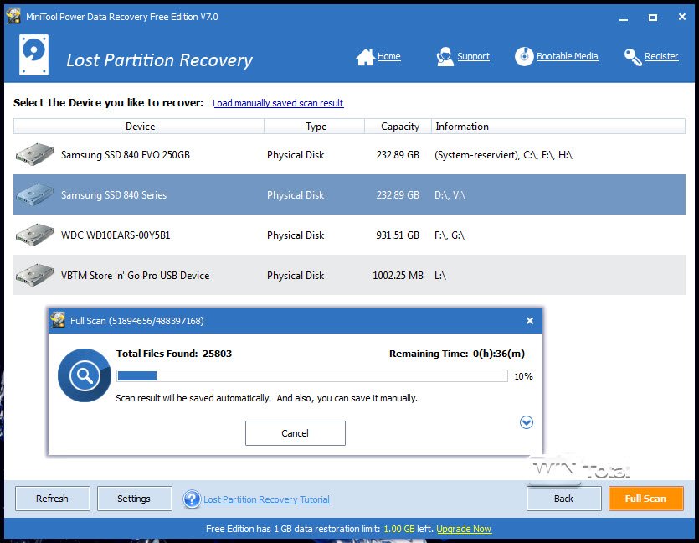Screen dimensions: 699x543
Task: Select VBTM Store 'n' Go Pro USB Device
Action: tap(350, 275)
